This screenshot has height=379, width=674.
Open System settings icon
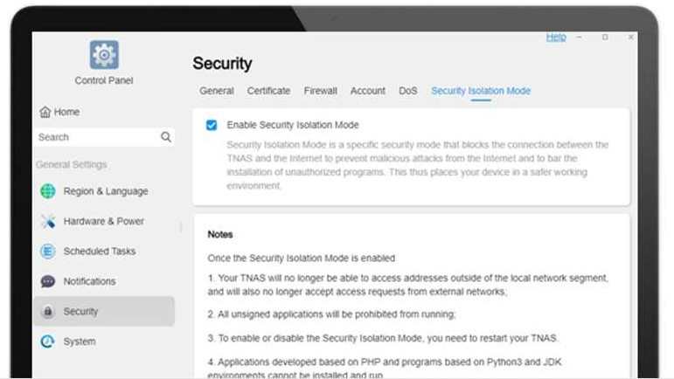point(48,341)
